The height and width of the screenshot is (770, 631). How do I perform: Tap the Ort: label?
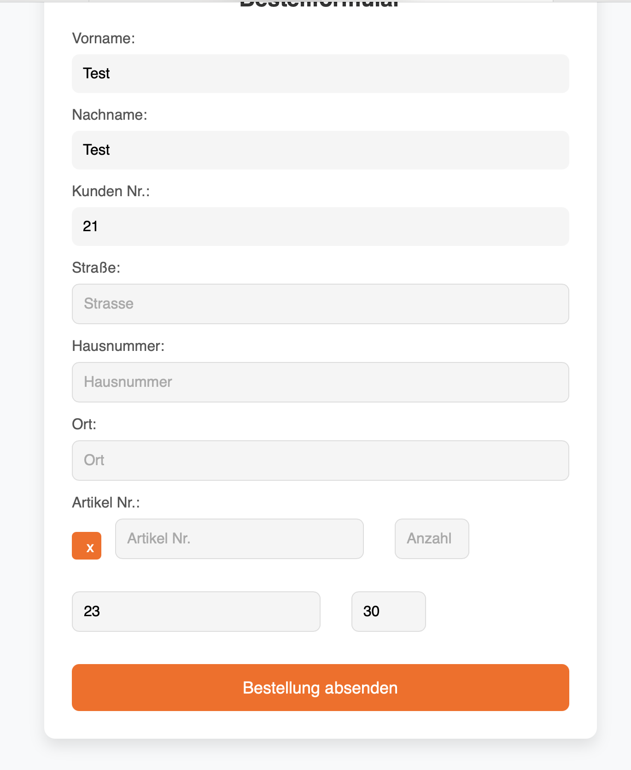[x=84, y=424]
